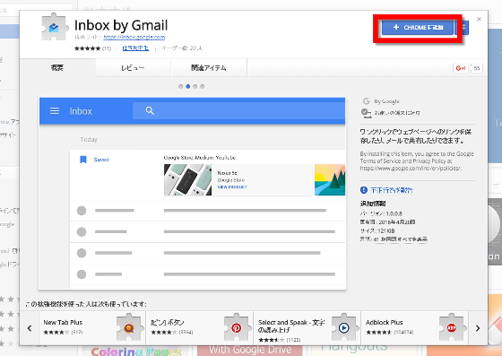Click the Google +1 button
The width and height of the screenshot is (502, 356).
coord(461,68)
